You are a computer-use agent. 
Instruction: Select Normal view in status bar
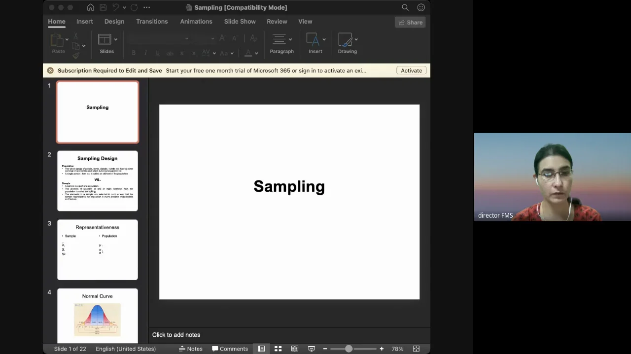point(261,349)
